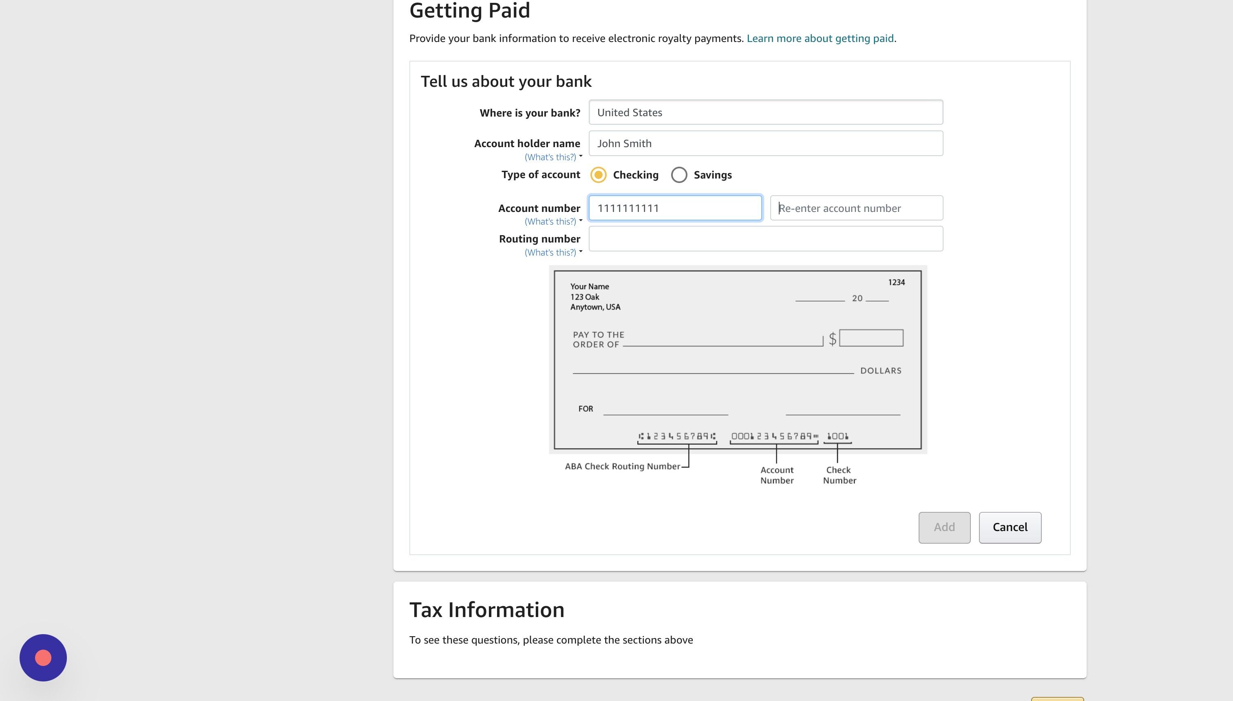Click the Account number input field

675,208
